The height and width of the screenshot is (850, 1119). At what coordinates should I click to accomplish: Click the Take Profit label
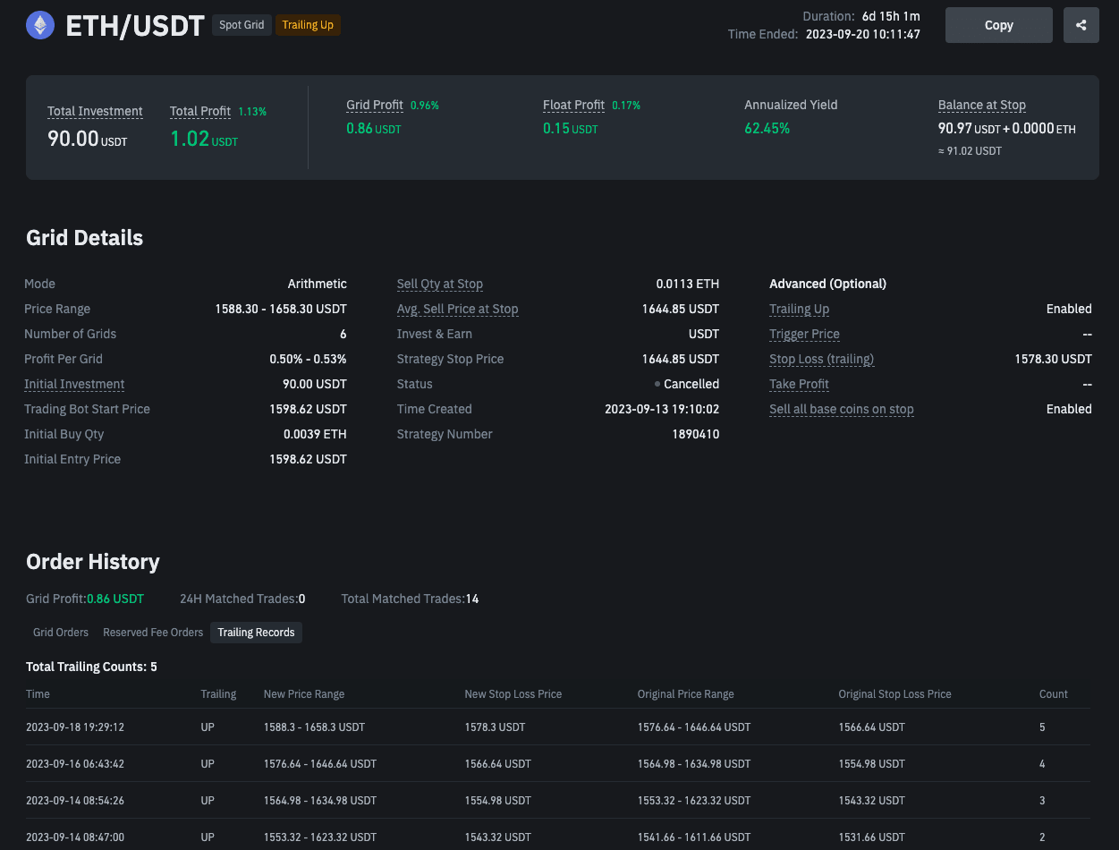pos(799,384)
